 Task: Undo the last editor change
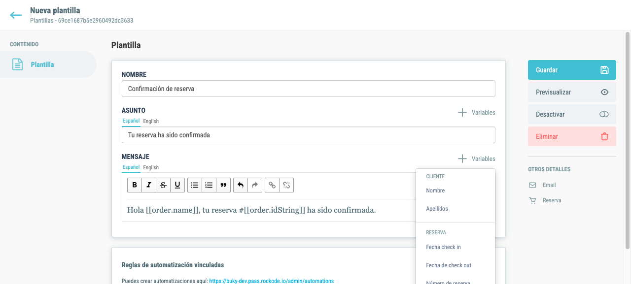241,185
